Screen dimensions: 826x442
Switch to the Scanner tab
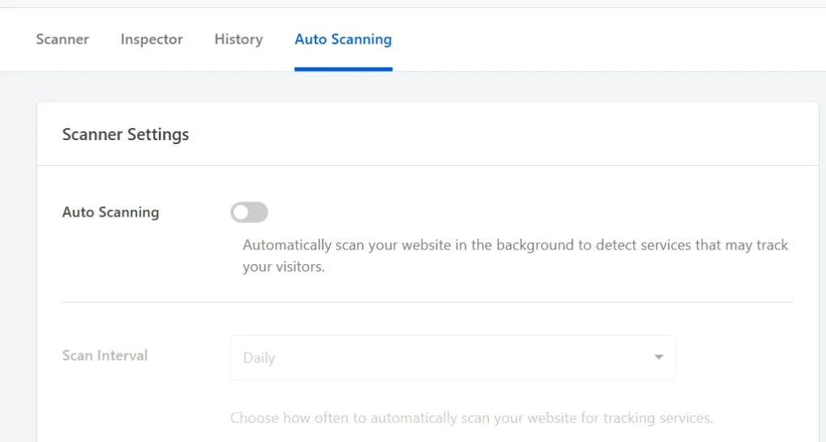pyautogui.click(x=62, y=39)
